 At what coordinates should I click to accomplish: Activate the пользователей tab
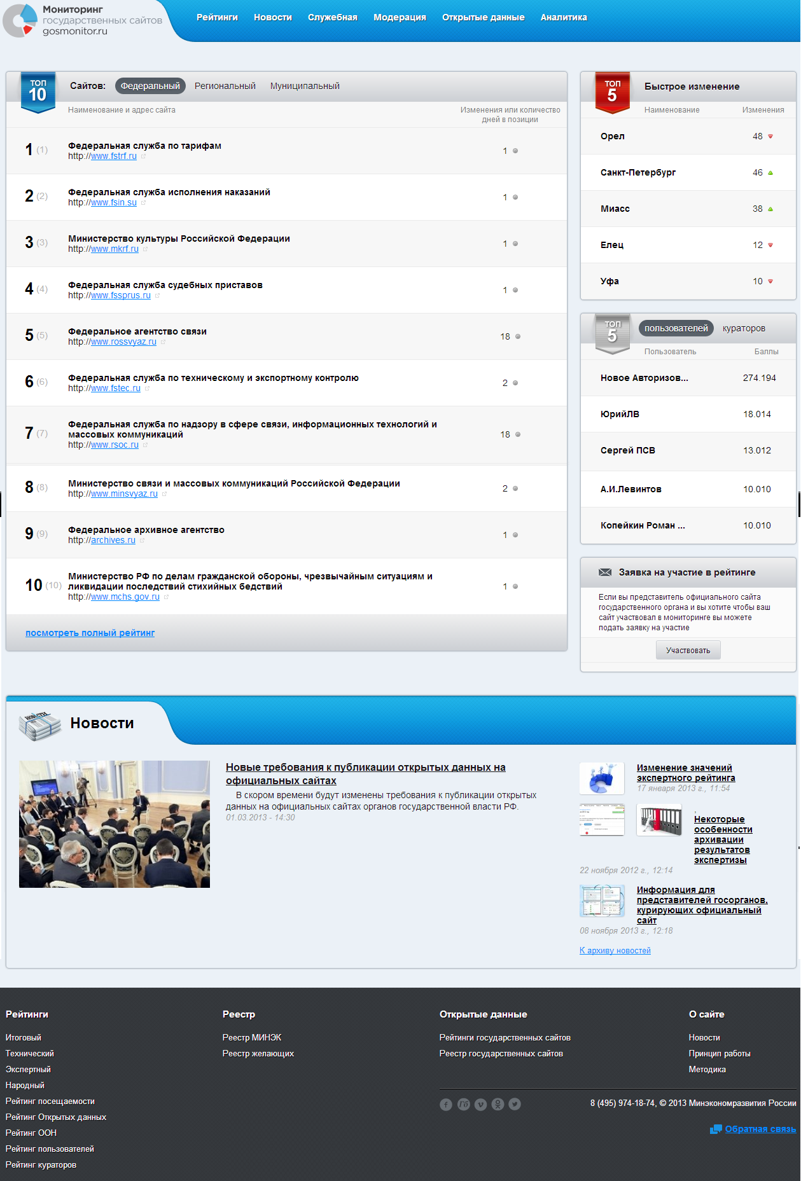tap(676, 328)
